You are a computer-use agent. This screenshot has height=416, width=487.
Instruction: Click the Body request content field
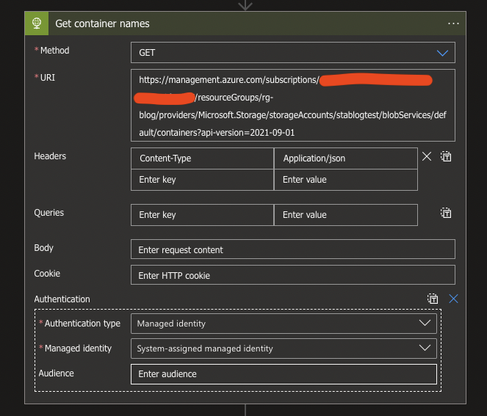(x=292, y=249)
